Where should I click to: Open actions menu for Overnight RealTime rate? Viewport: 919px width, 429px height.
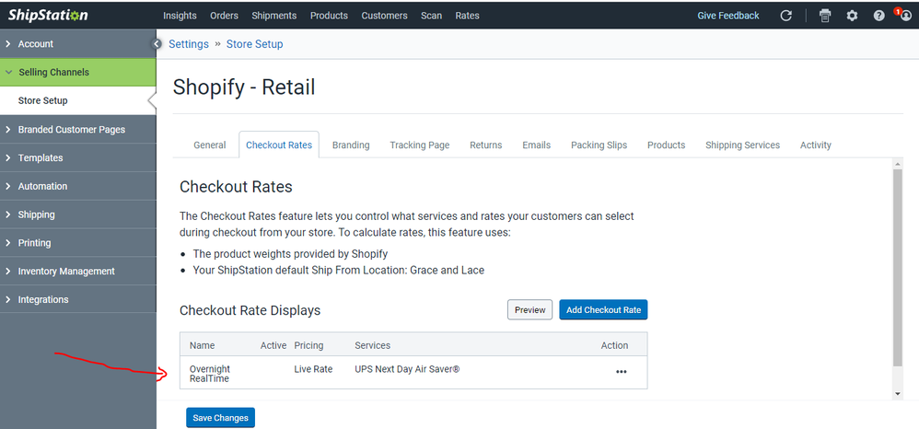(x=621, y=372)
